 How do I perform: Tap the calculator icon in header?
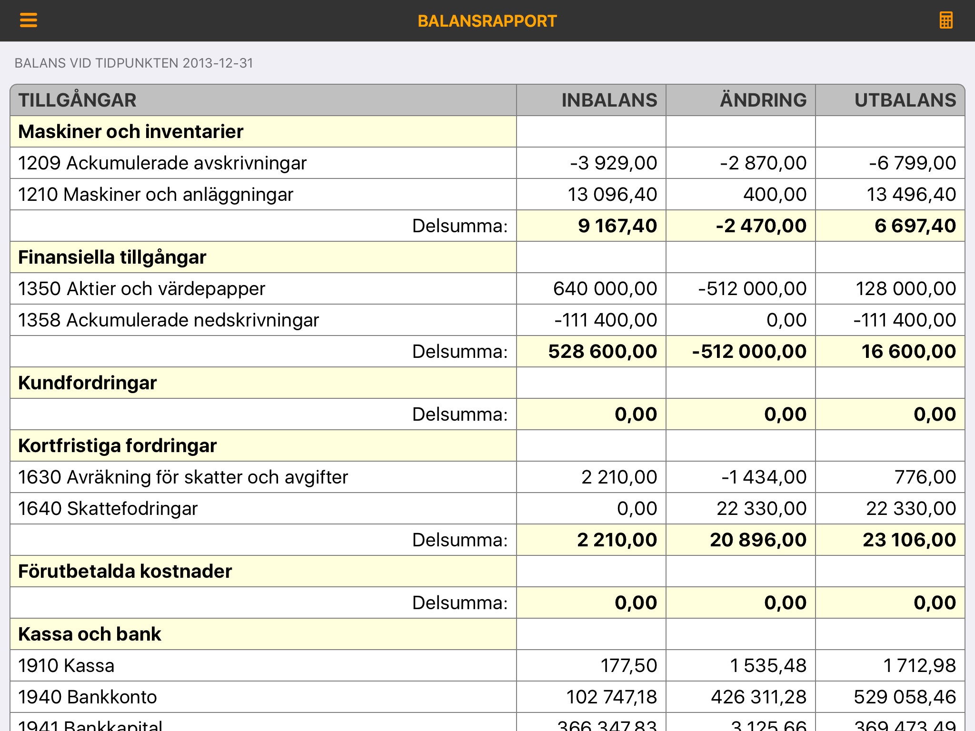(946, 20)
